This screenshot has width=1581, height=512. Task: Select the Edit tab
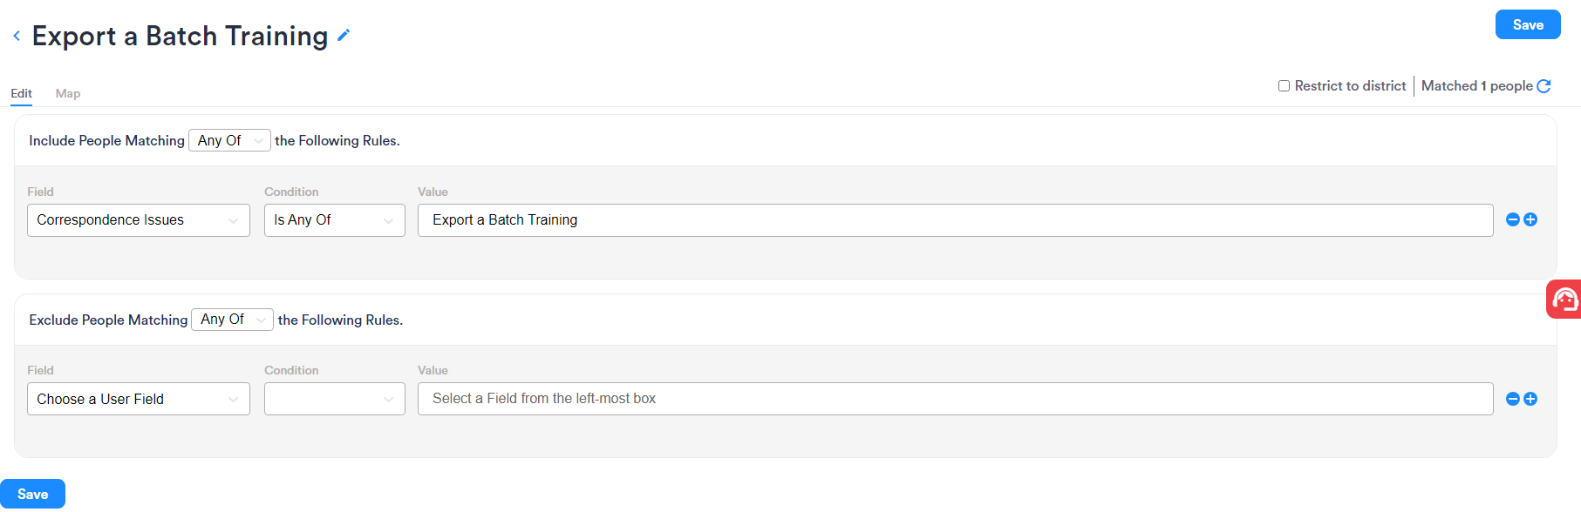(21, 93)
